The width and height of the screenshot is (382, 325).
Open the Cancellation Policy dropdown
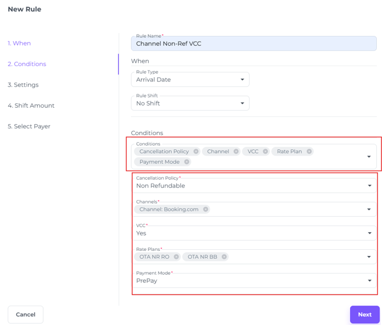[254, 186]
